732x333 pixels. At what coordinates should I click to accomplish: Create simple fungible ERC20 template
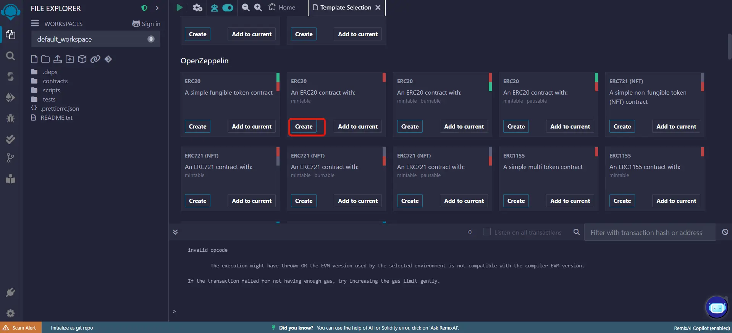197,126
